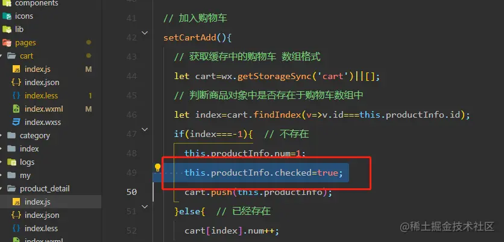Click the M badge beside cart's index.js
504x242 pixels.
(89, 69)
